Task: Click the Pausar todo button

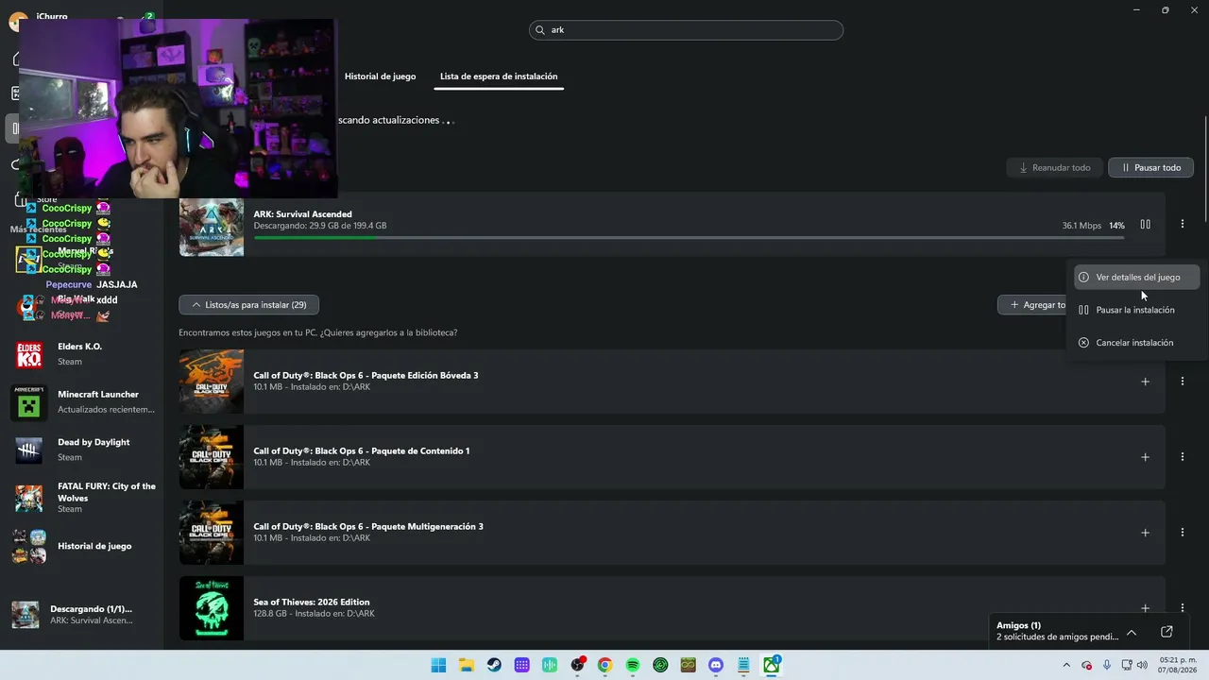Action: [x=1150, y=168]
